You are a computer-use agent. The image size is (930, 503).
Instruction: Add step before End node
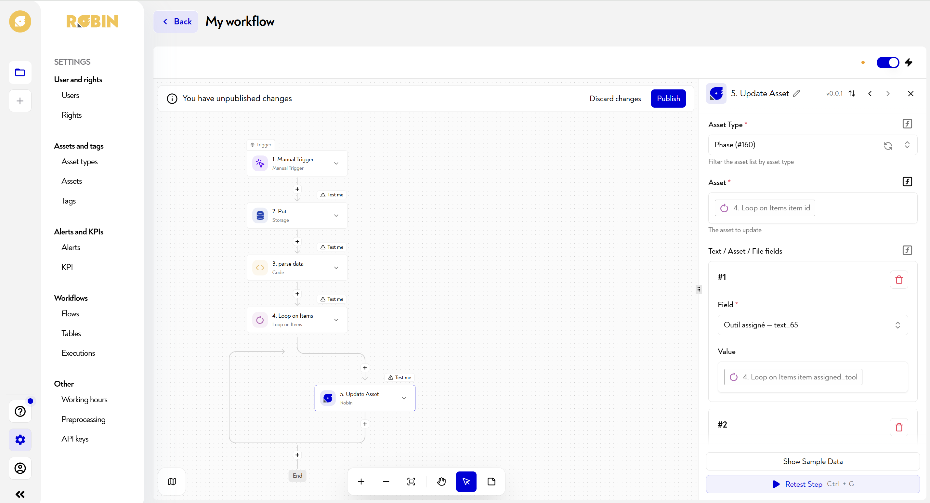tap(297, 455)
